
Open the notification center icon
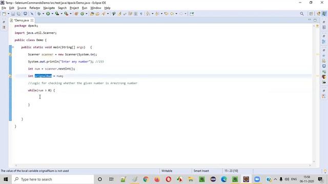coord(320,179)
